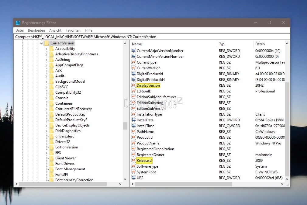Click the string icon beside PathName
The image size is (307, 205).
point(134,131)
